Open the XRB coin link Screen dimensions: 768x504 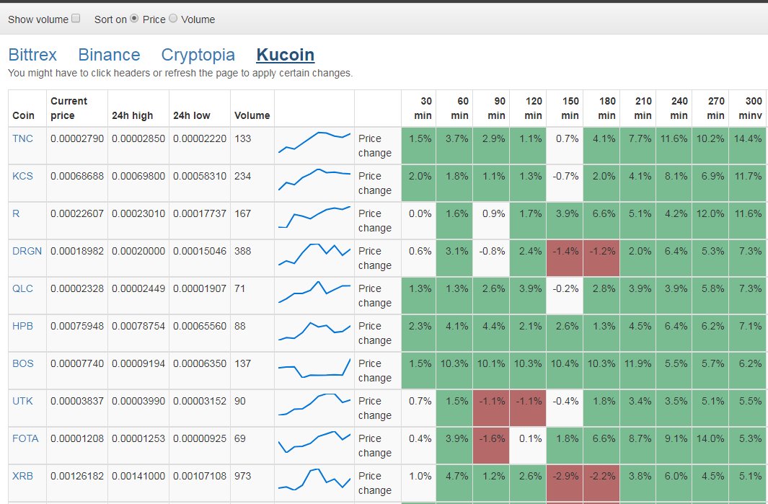coord(22,476)
